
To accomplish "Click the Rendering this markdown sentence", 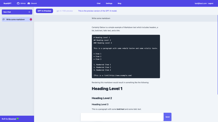I will tap(120, 83).
